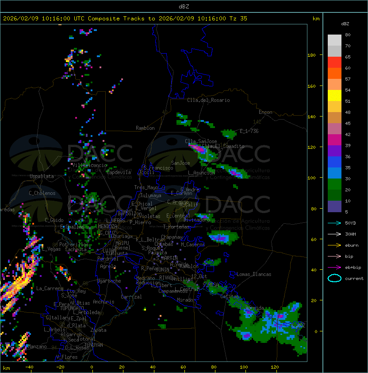
Task: Click the 'Uspallata' map label
Action: (42, 176)
